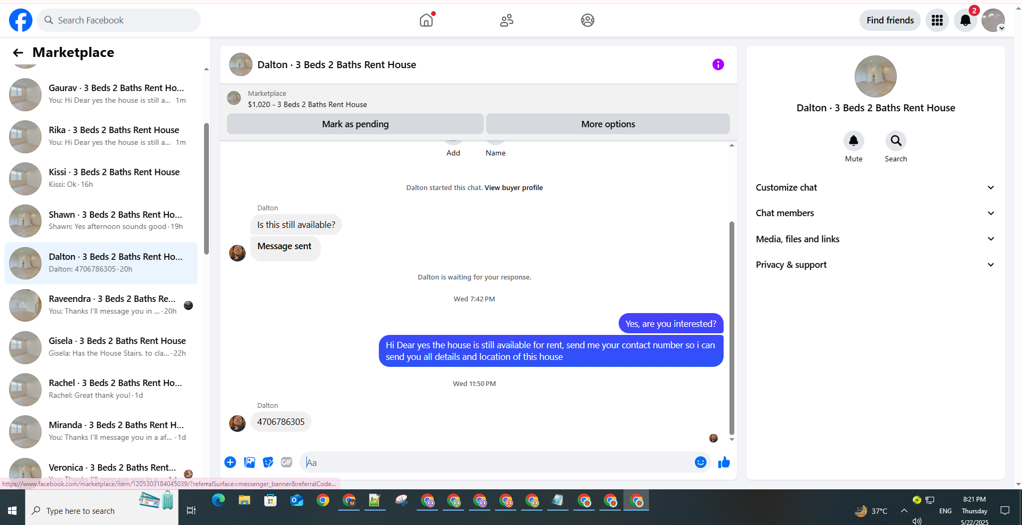The image size is (1022, 525).
Task: Click the 37°C weather widget
Action: tap(871, 511)
